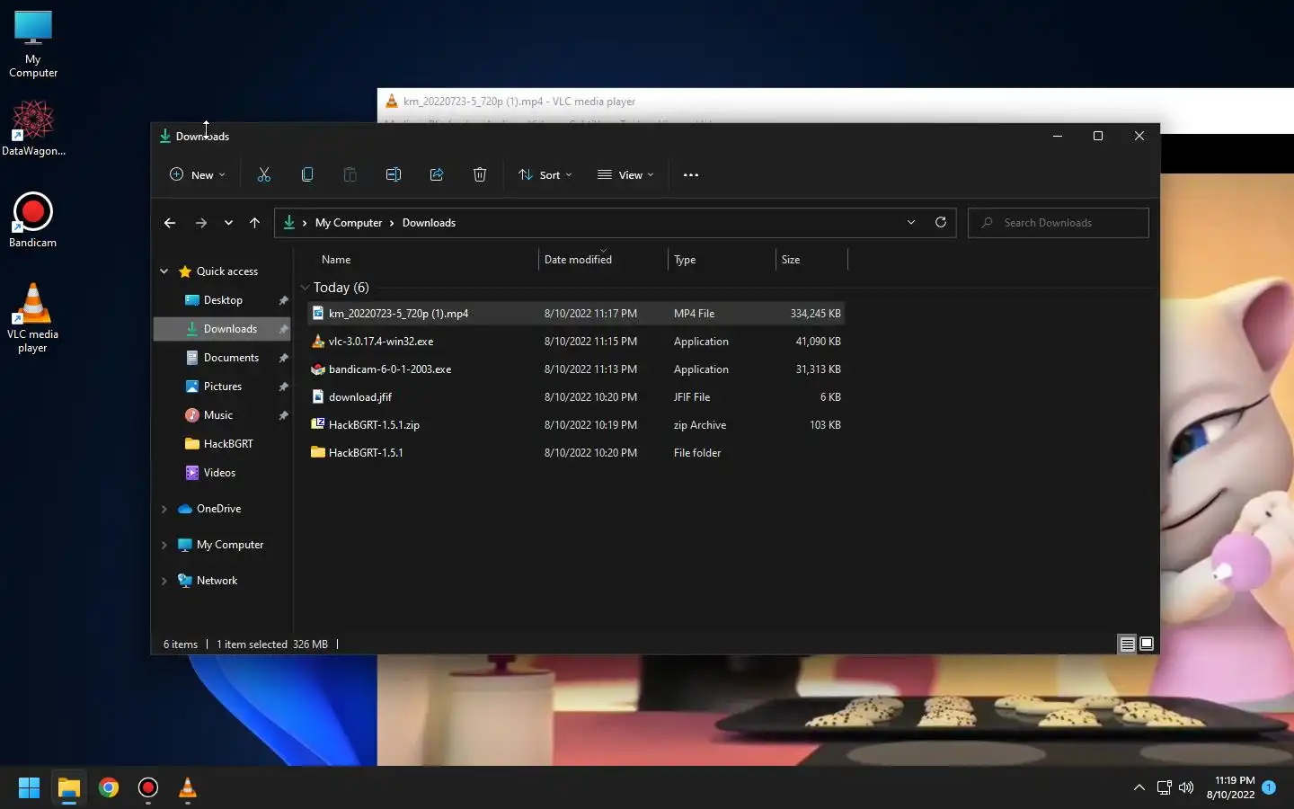Viewport: 1294px width, 809px height.
Task: Open recent locations dropdown arrow
Action: (x=228, y=223)
